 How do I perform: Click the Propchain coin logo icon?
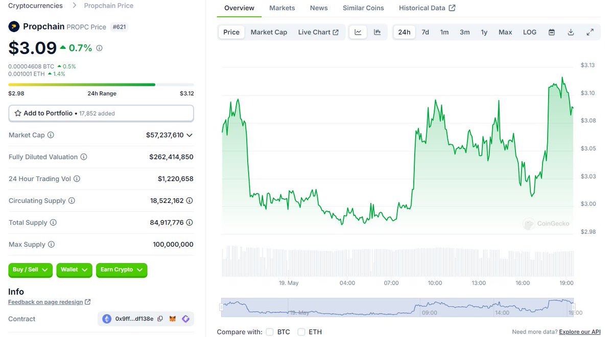14,27
